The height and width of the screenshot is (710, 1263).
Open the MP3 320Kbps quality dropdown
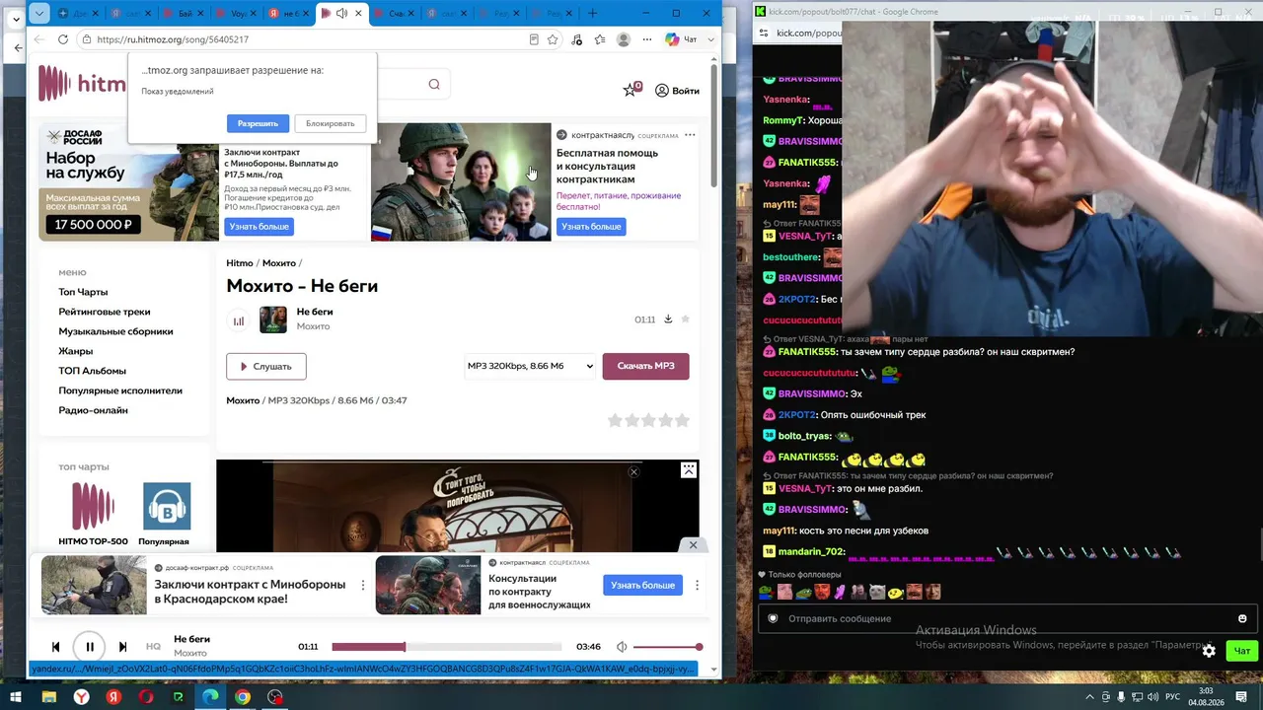click(530, 366)
